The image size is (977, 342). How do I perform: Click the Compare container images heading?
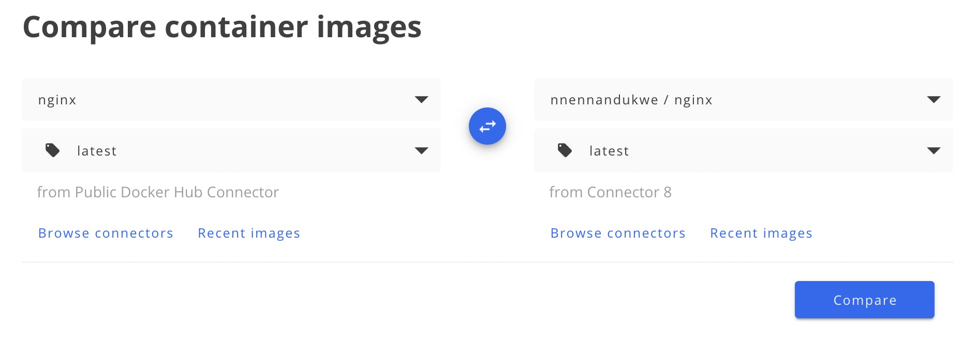222,27
